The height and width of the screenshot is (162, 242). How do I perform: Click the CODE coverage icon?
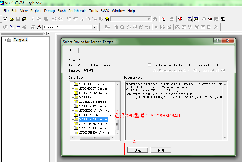click(x=190, y=27)
